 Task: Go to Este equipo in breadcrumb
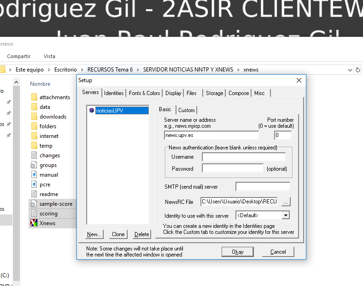[x=29, y=70]
